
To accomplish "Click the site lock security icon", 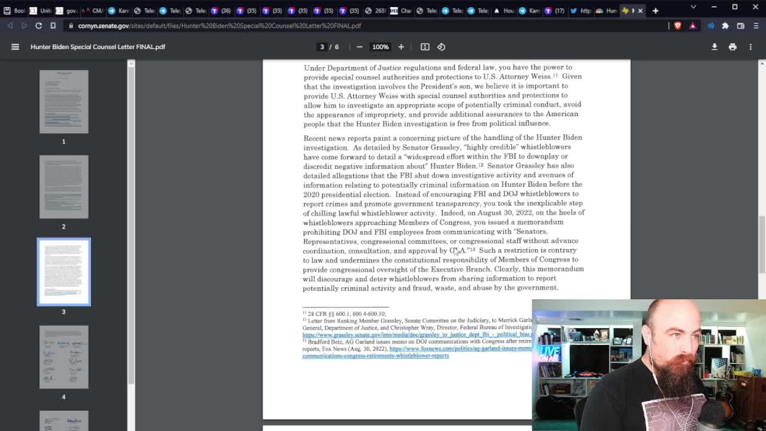I will click(71, 26).
